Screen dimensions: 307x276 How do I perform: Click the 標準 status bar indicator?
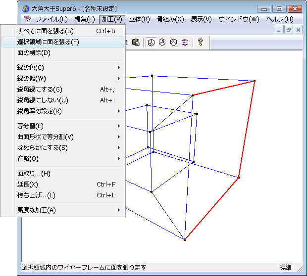coord(286,268)
